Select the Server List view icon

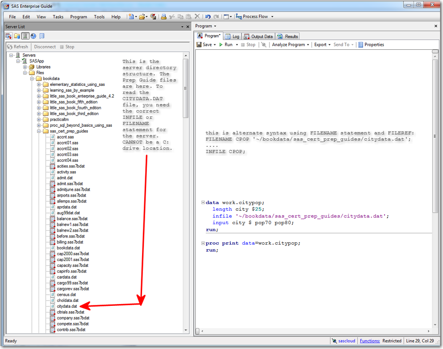(x=25, y=36)
